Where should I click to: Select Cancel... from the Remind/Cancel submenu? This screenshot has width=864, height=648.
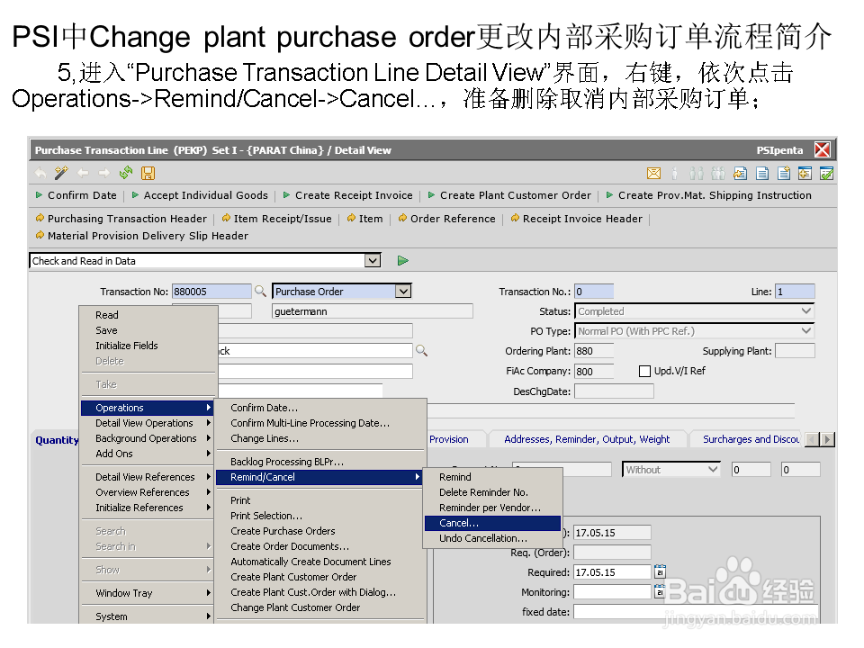(461, 522)
